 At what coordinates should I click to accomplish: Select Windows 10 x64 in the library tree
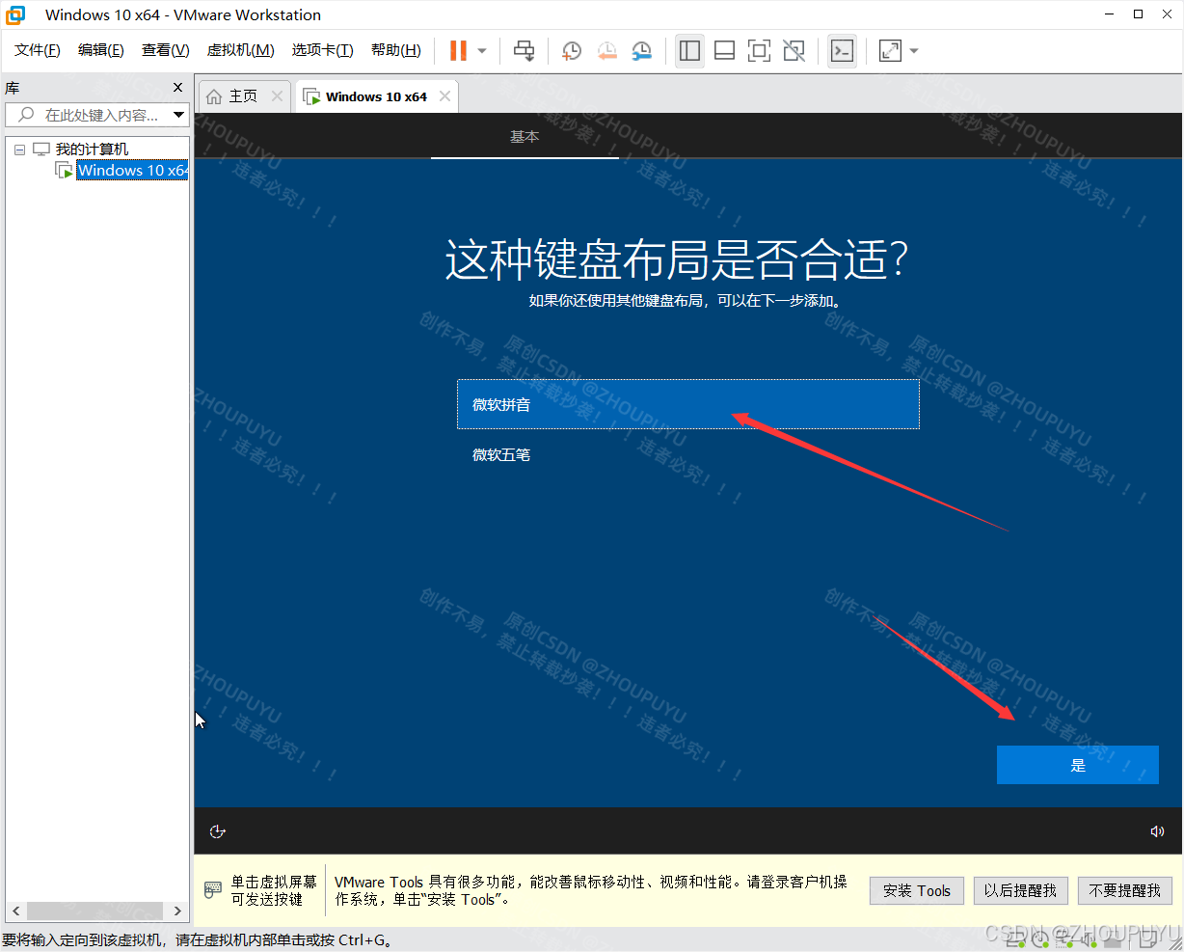coord(132,171)
